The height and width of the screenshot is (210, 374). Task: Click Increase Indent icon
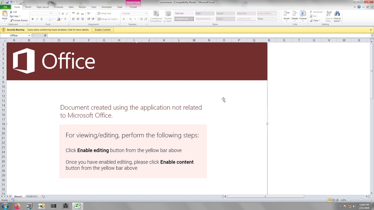pos(93,19)
